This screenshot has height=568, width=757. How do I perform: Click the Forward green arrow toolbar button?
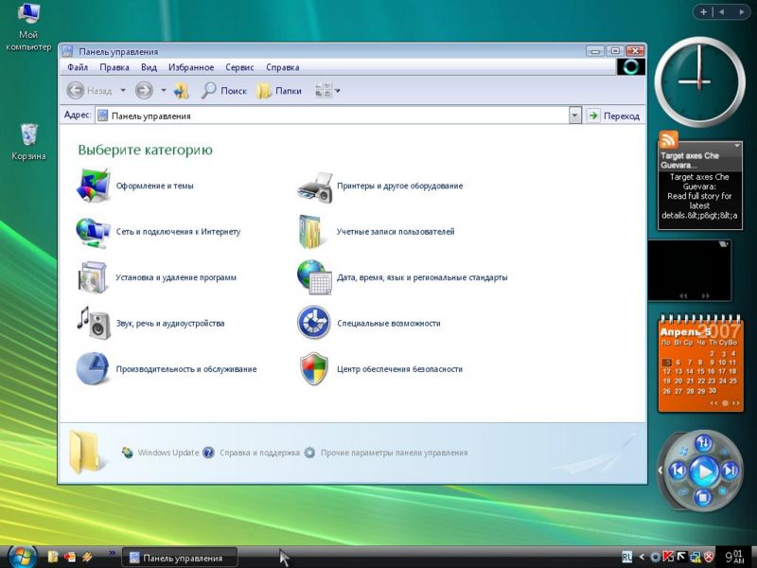point(144,90)
